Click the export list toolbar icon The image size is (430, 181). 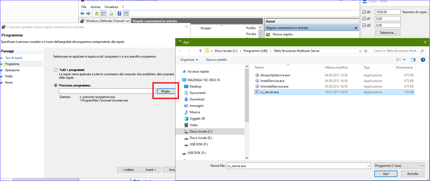tap(111, 14)
